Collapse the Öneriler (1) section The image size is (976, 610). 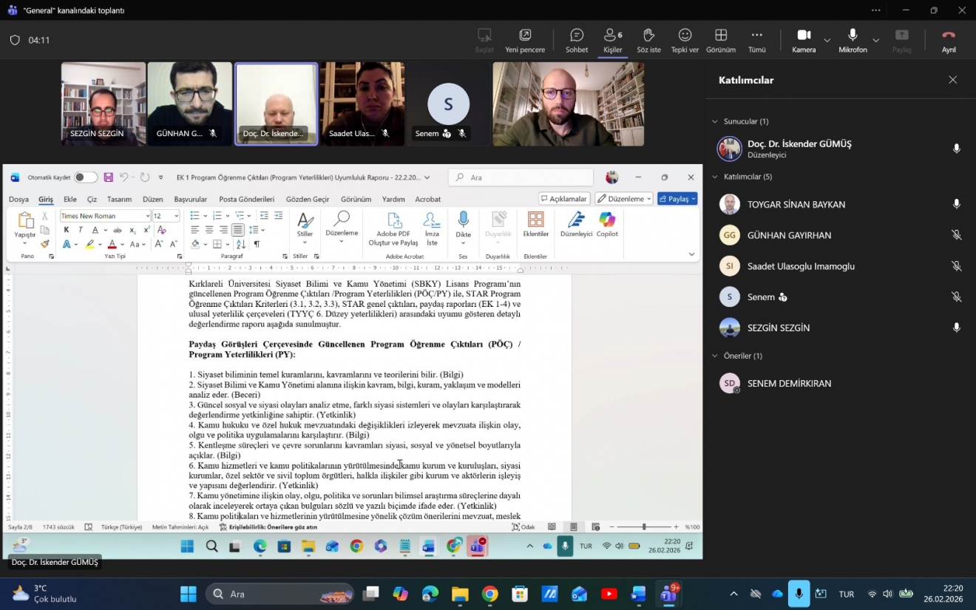[715, 356]
